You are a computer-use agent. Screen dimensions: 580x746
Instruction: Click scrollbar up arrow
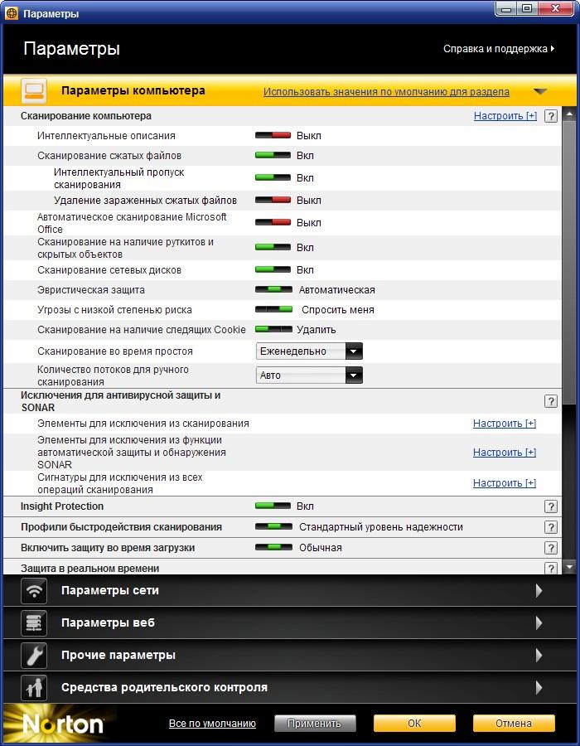[569, 114]
